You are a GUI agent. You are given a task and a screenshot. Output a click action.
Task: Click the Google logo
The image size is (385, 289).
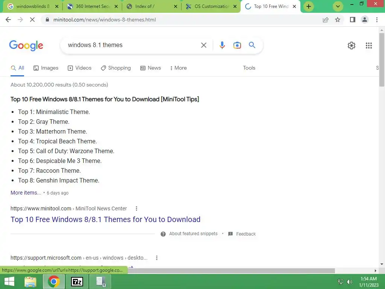point(26,46)
